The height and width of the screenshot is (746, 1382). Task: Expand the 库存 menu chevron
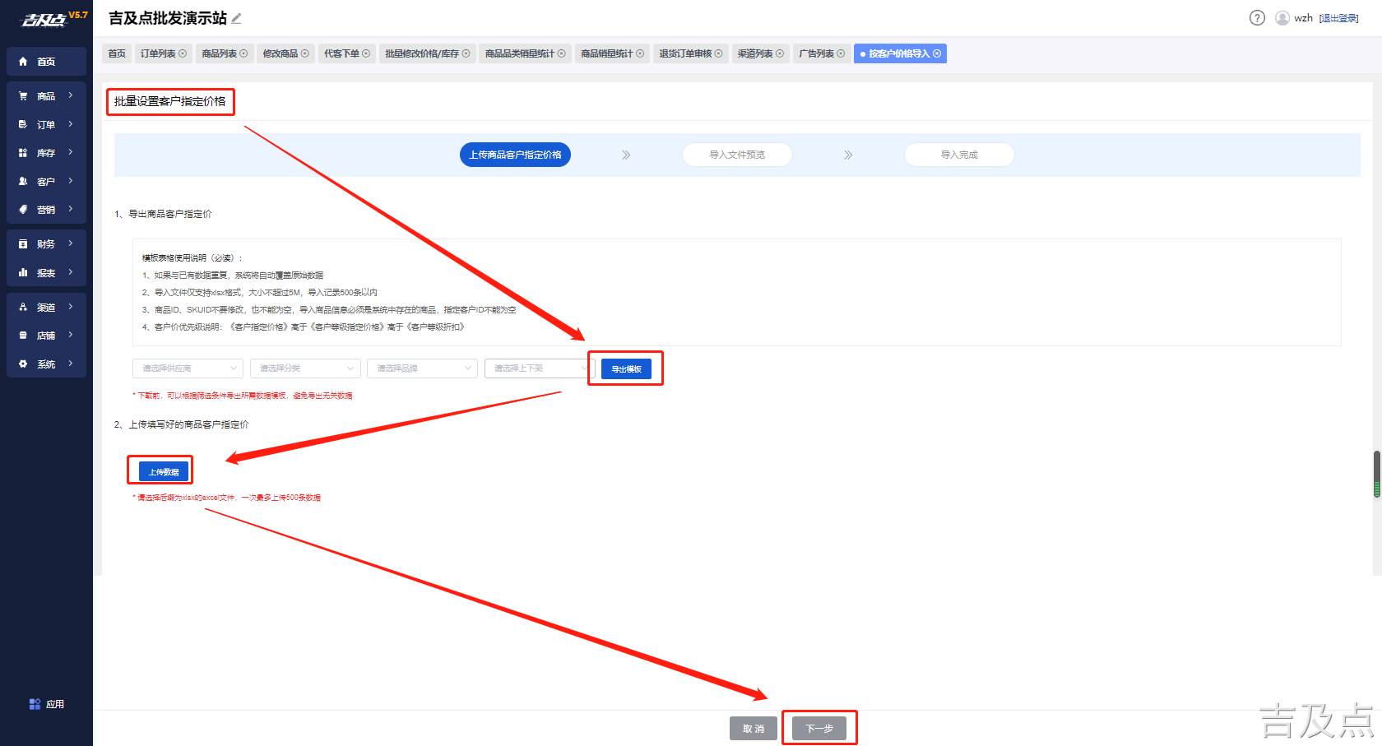tap(71, 152)
